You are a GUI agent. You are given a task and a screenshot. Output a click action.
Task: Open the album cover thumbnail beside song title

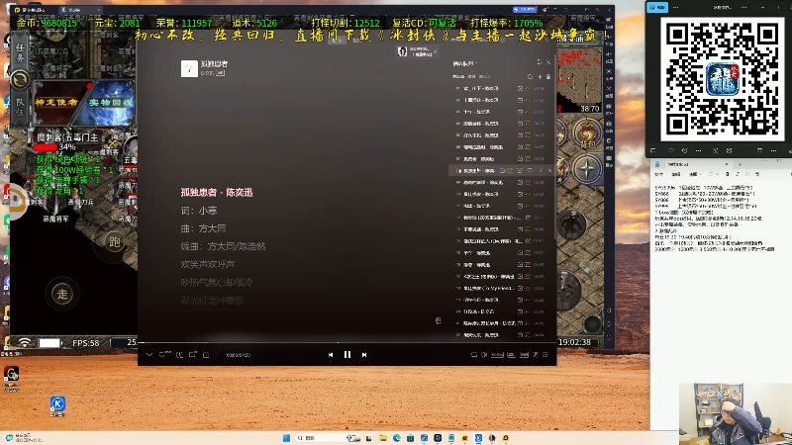[x=189, y=68]
